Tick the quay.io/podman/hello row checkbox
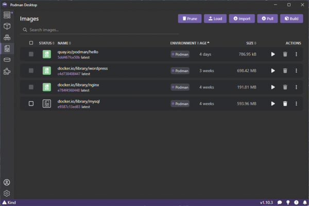 click(31, 54)
